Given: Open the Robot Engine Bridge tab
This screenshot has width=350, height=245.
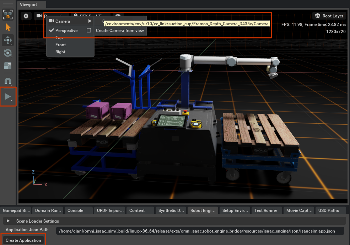Looking at the screenshot, I should 203,211.
